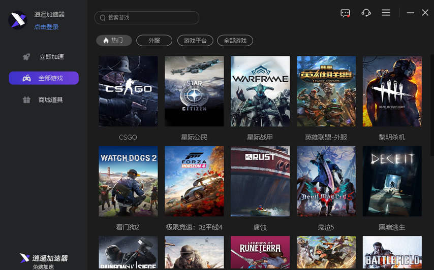Click the 鬼泣5 title text

click(x=326, y=227)
